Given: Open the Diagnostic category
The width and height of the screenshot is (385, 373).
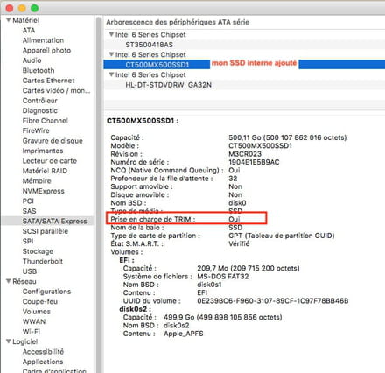Looking at the screenshot, I should click(40, 110).
